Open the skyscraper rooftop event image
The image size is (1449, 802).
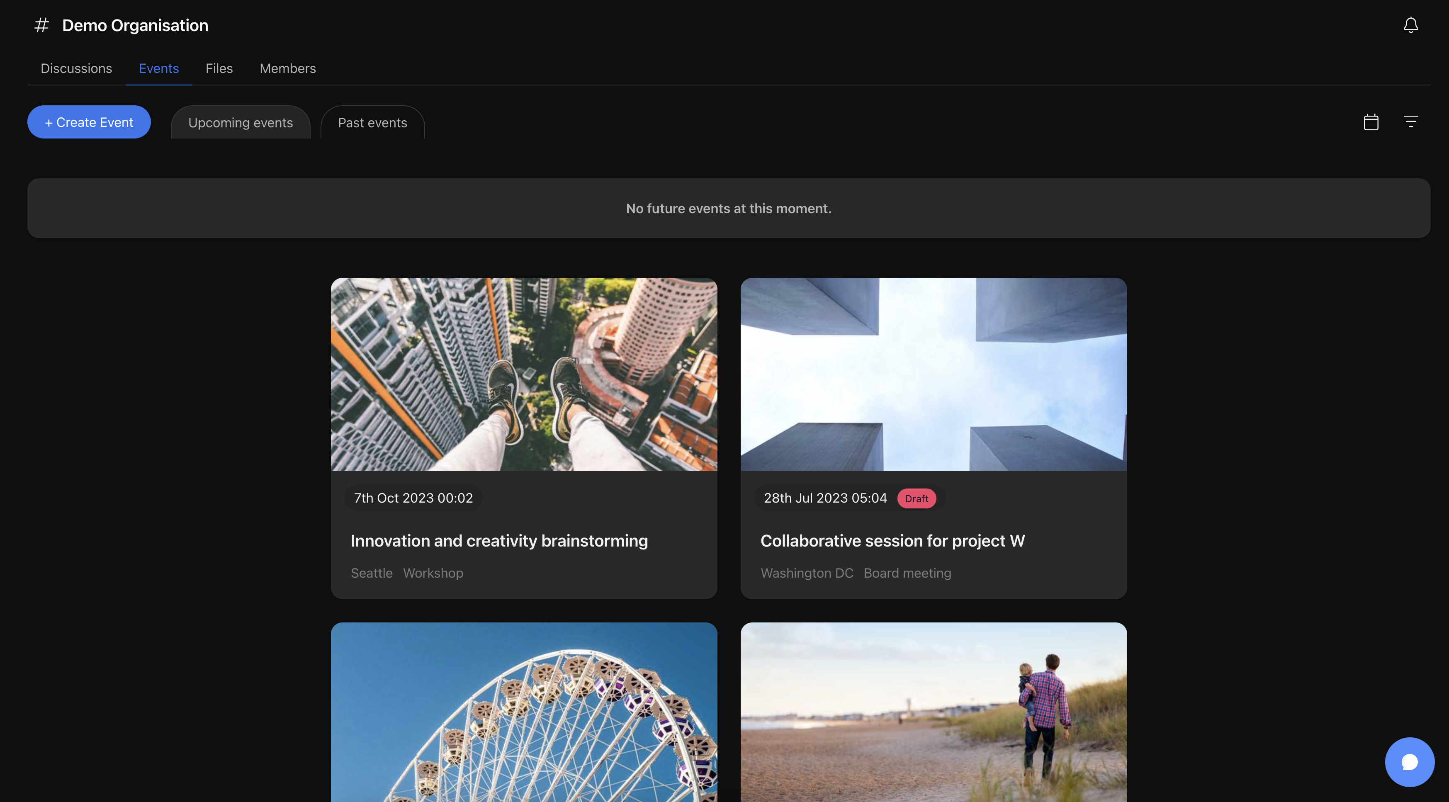[x=524, y=374]
